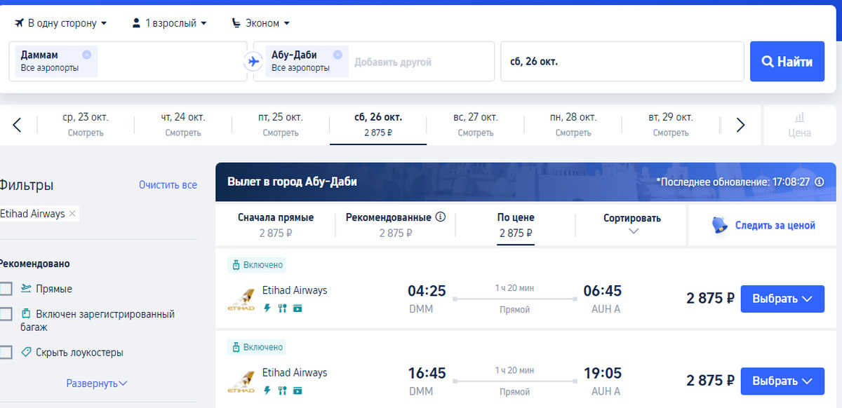
Task: Show previous dates with left arrow
Action: click(18, 125)
